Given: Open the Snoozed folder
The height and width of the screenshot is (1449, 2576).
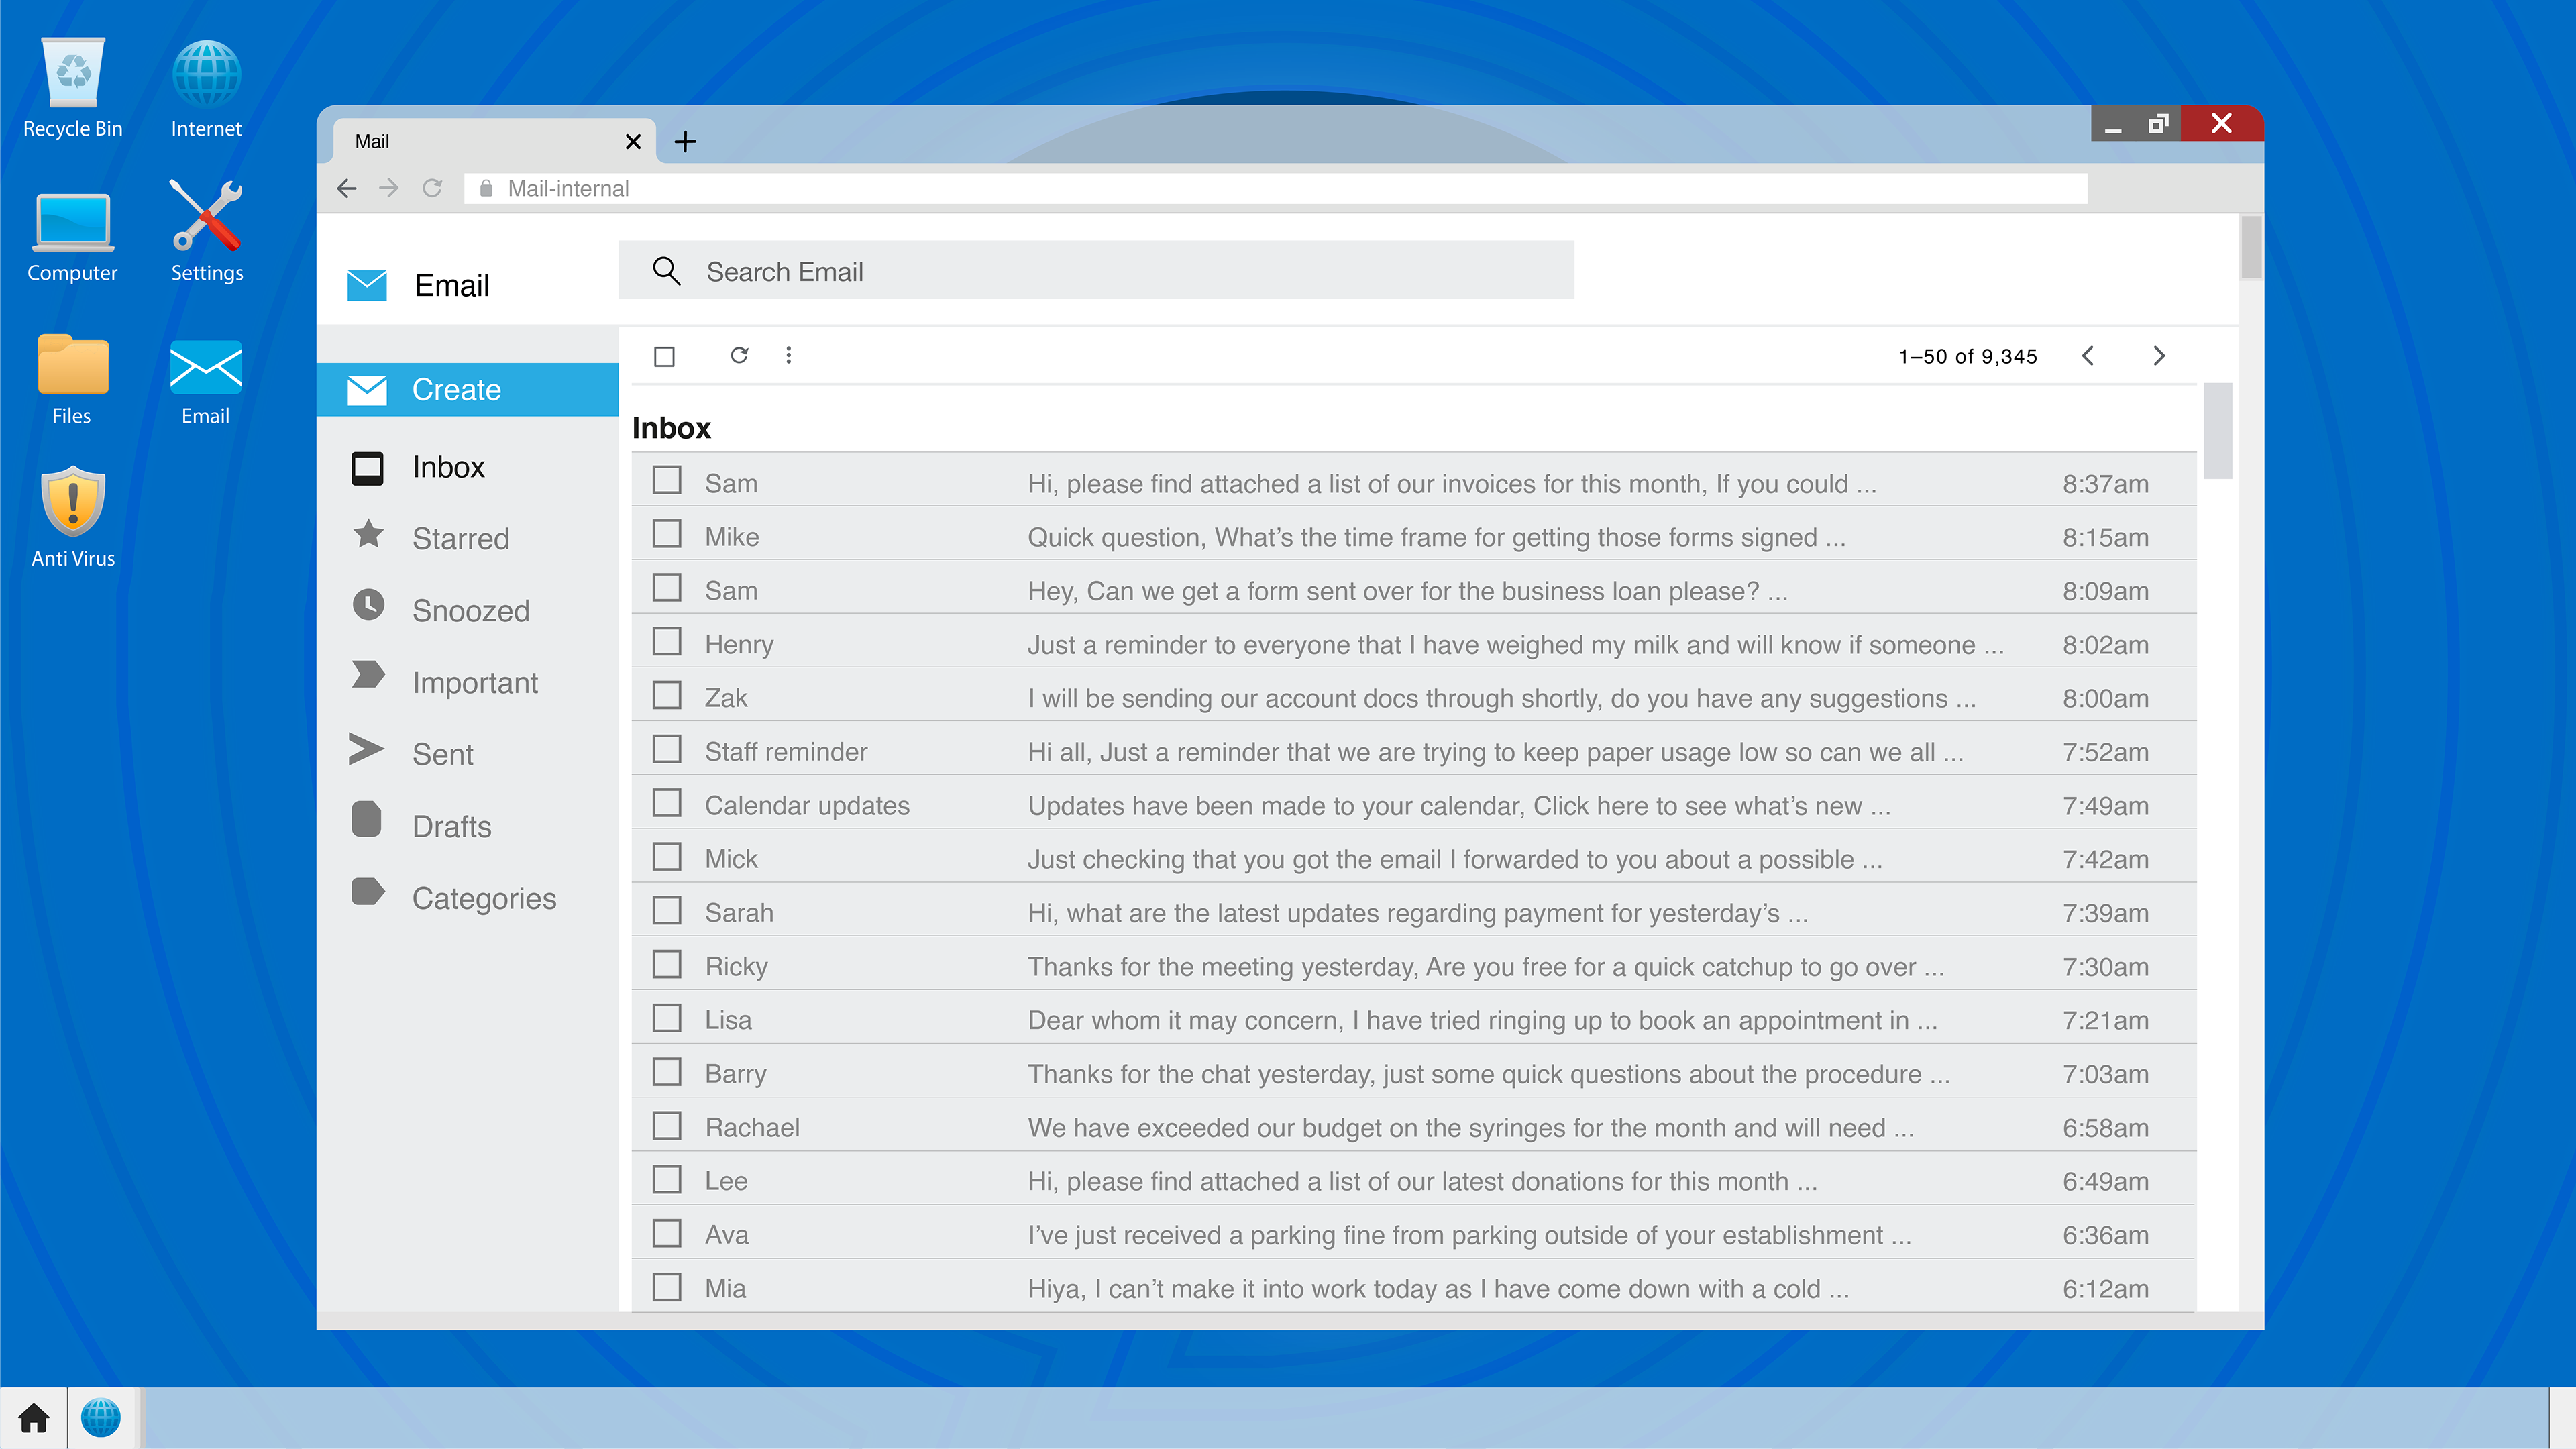Looking at the screenshot, I should click(x=470, y=610).
